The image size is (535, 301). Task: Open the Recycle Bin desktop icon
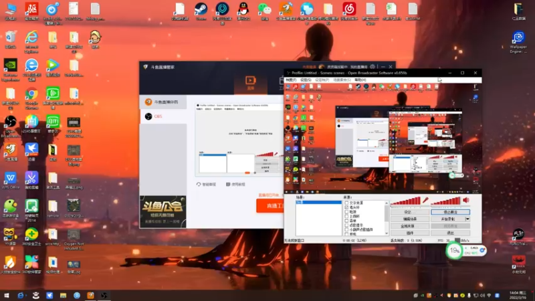(x=10, y=37)
